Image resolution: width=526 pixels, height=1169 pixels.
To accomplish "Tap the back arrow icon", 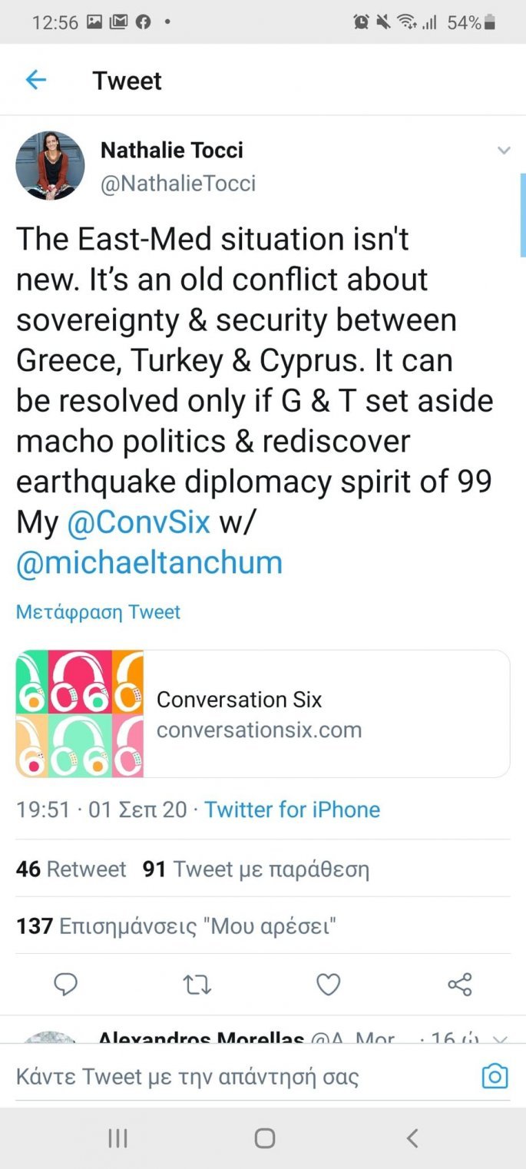I will [36, 80].
